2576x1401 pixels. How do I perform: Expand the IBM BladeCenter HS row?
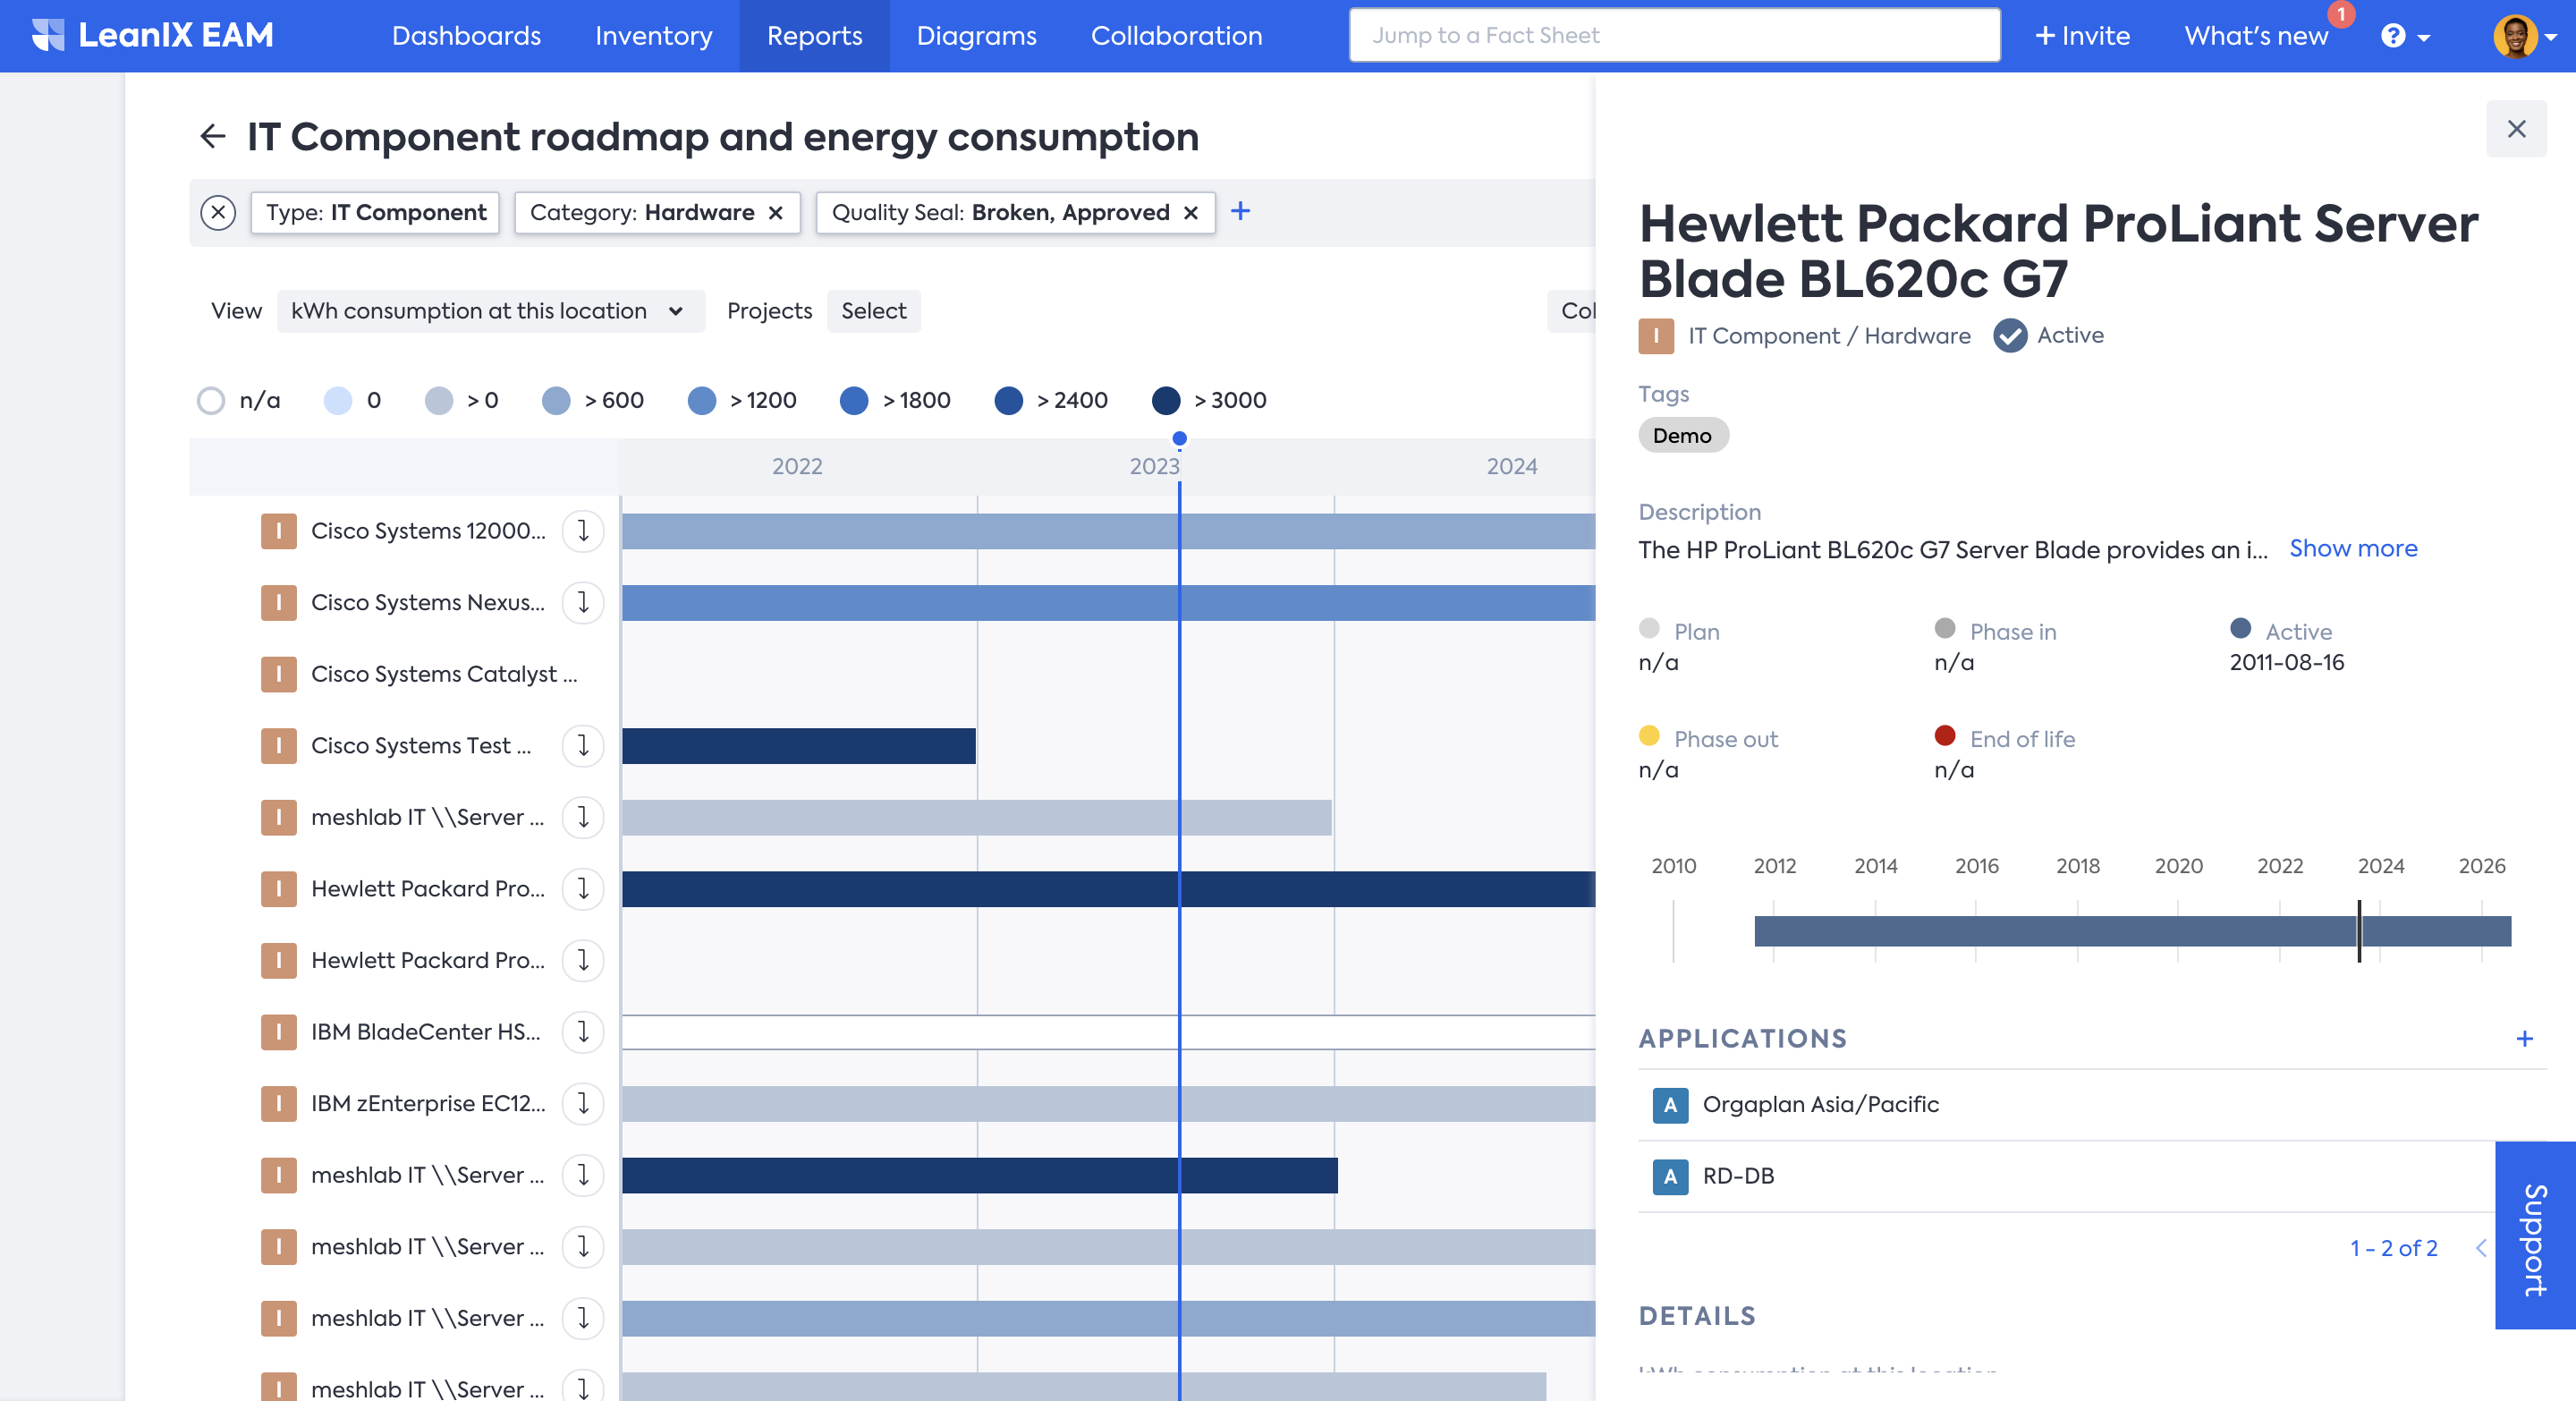coord(583,1031)
